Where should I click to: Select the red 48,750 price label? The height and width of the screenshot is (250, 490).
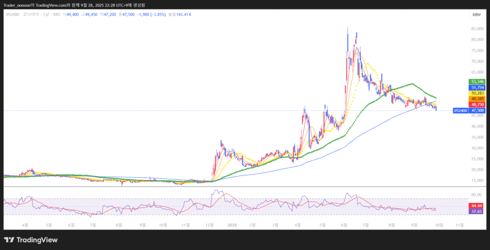point(478,104)
